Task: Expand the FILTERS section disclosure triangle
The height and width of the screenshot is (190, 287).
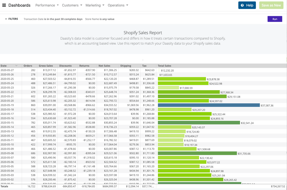Action: 6,19
